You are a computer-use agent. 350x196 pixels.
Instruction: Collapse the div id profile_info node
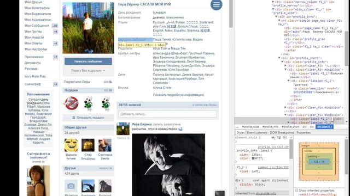coord(276,17)
